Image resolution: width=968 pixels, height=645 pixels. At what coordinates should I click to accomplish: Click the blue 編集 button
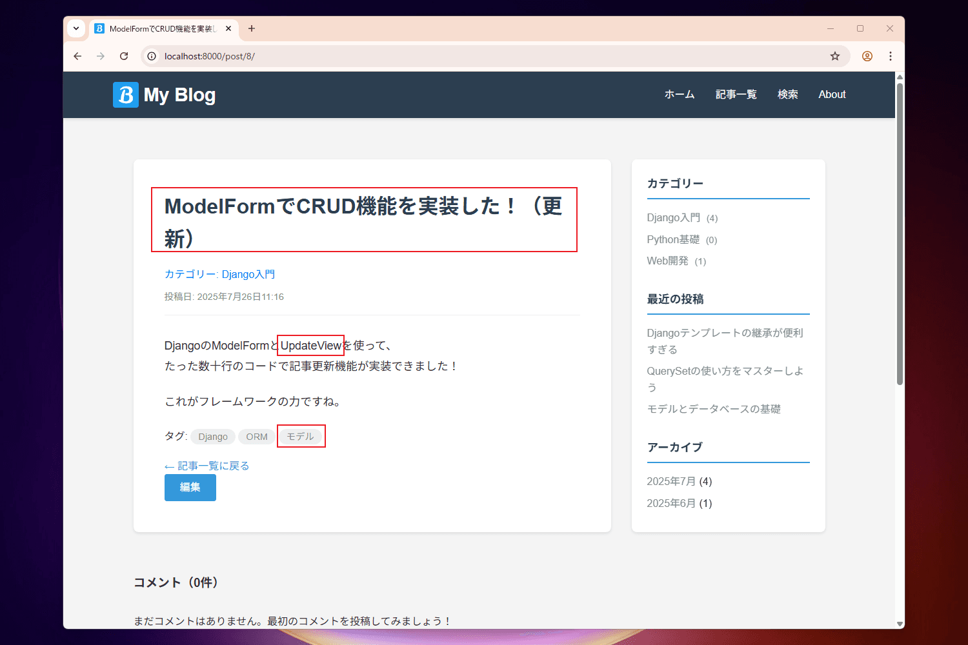click(190, 488)
